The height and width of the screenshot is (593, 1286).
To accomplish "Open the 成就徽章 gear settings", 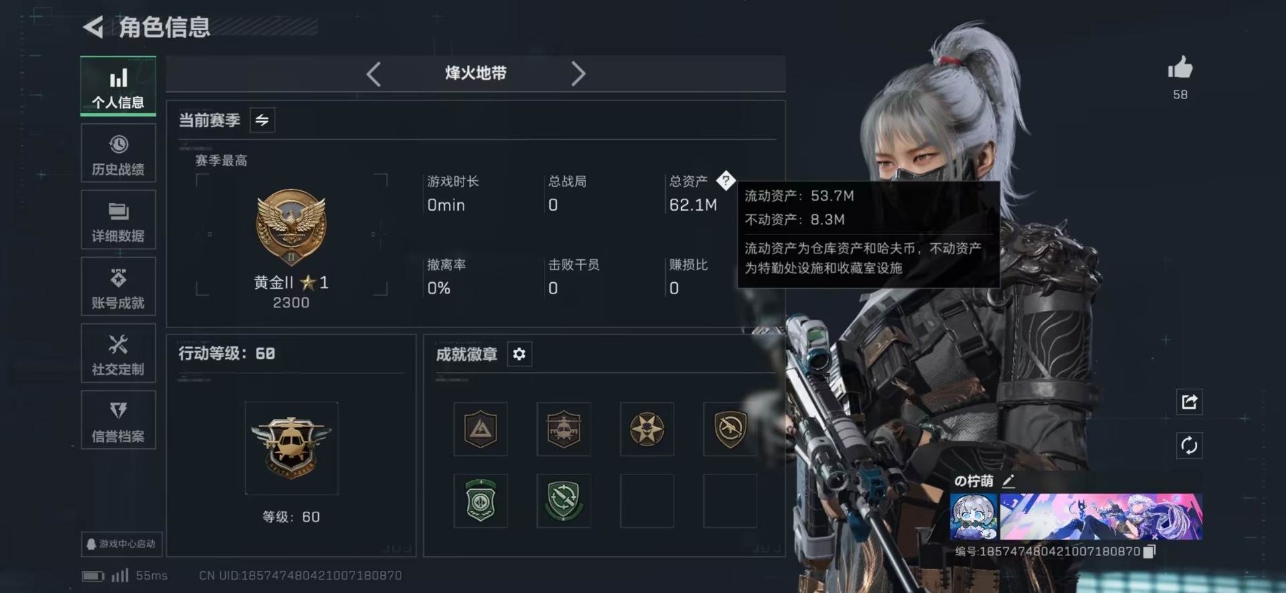I will click(x=519, y=354).
